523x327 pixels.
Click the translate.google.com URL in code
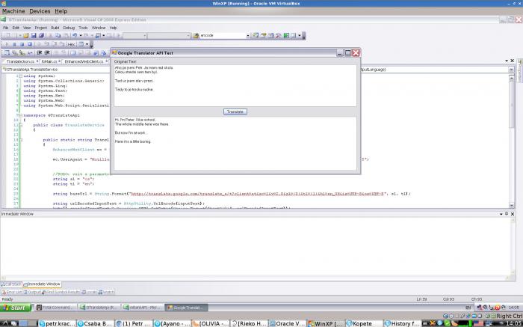258,194
